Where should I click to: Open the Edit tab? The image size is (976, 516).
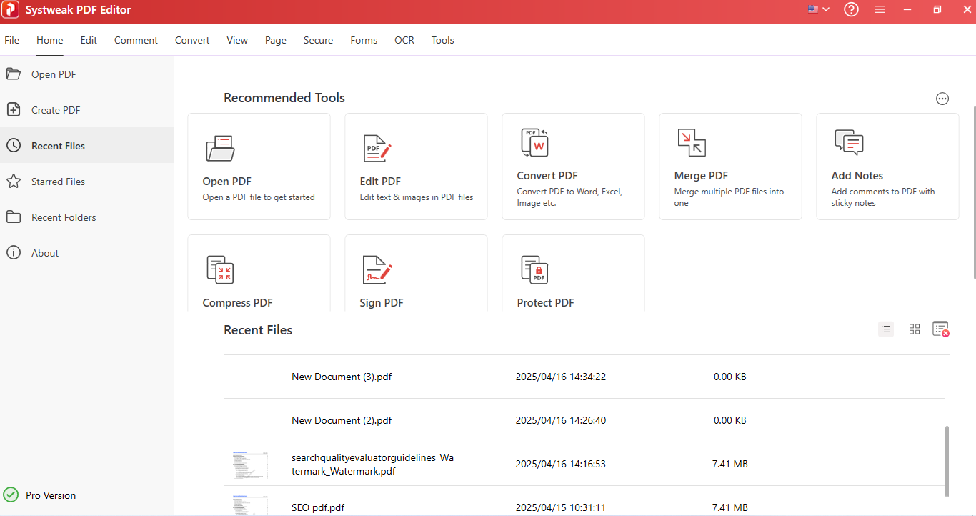click(89, 40)
